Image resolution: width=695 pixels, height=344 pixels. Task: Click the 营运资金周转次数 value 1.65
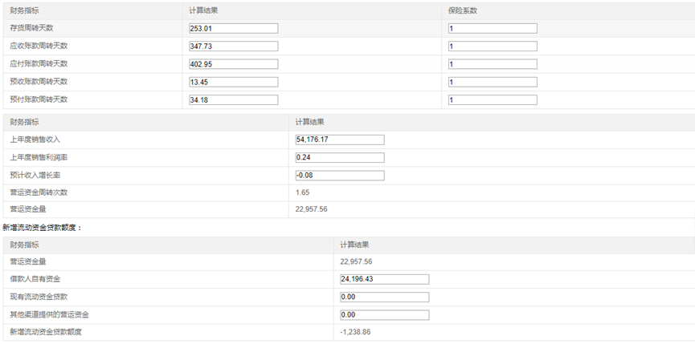302,192
